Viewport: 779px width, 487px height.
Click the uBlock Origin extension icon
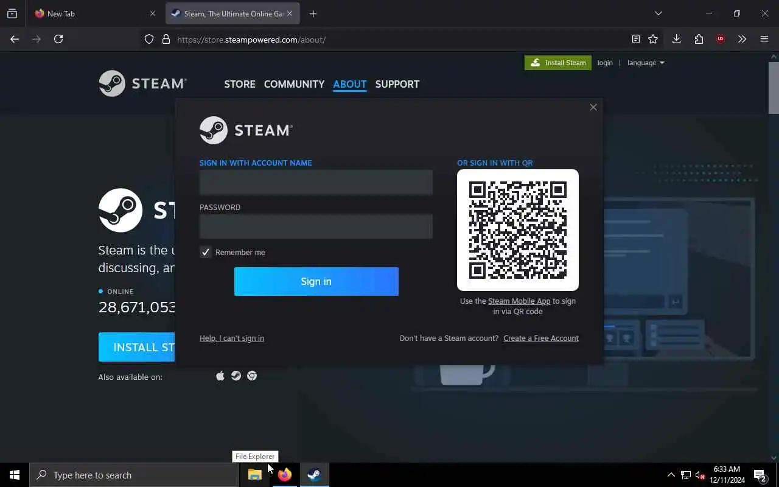click(721, 39)
